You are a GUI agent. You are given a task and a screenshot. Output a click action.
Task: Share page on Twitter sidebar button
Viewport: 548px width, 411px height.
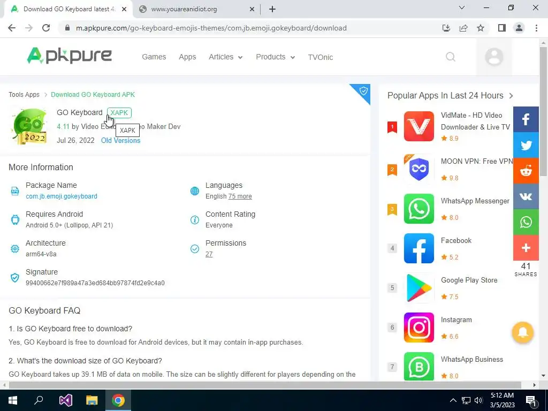point(526,145)
